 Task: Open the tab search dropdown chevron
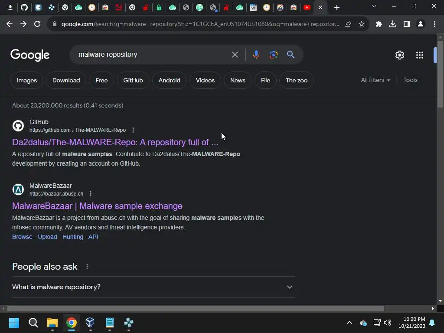click(x=374, y=6)
